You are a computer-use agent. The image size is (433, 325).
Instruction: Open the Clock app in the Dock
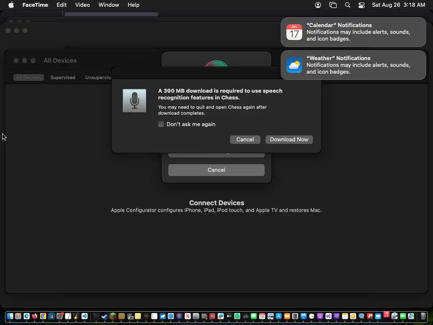pos(312,316)
